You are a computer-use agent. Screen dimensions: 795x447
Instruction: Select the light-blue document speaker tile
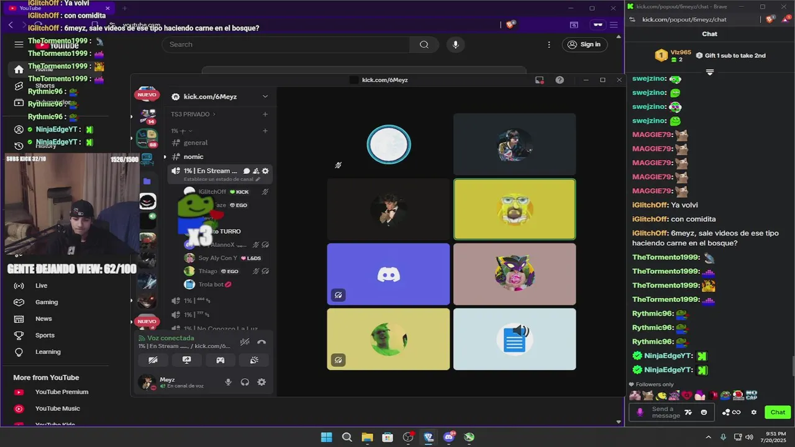point(514,339)
